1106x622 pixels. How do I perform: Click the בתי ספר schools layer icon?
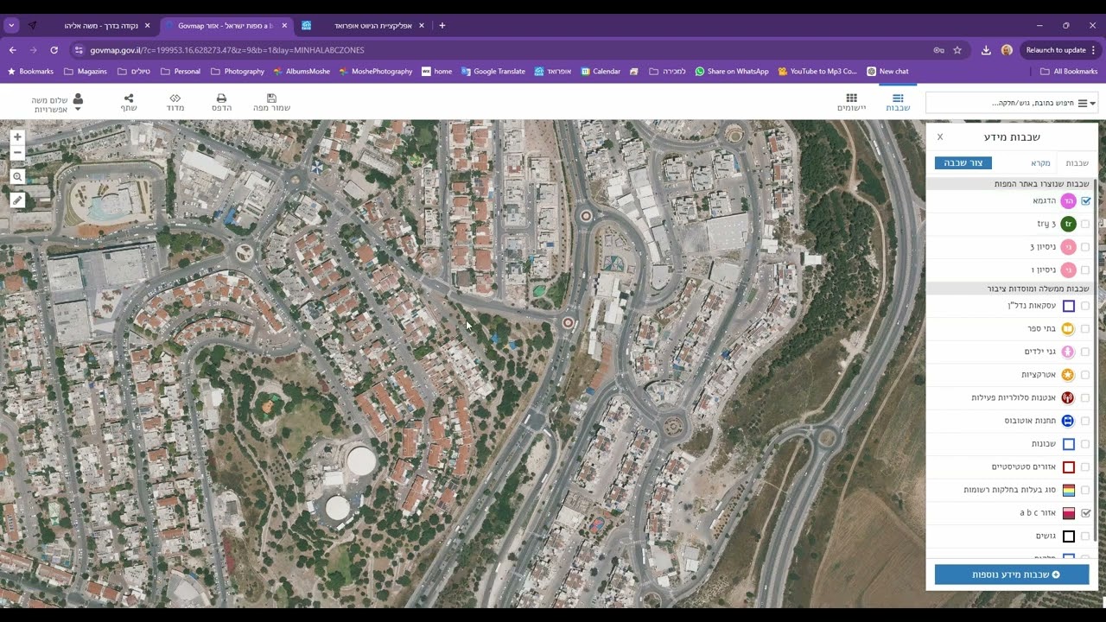click(1068, 328)
